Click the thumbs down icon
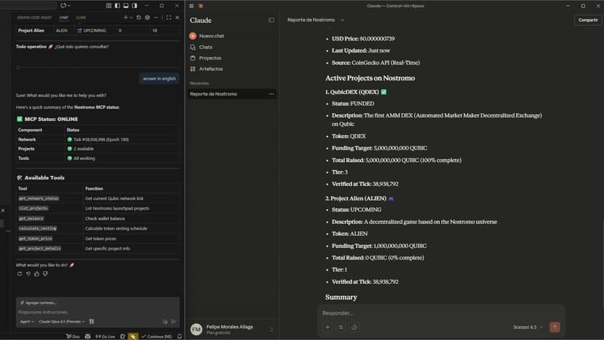 click(45, 274)
